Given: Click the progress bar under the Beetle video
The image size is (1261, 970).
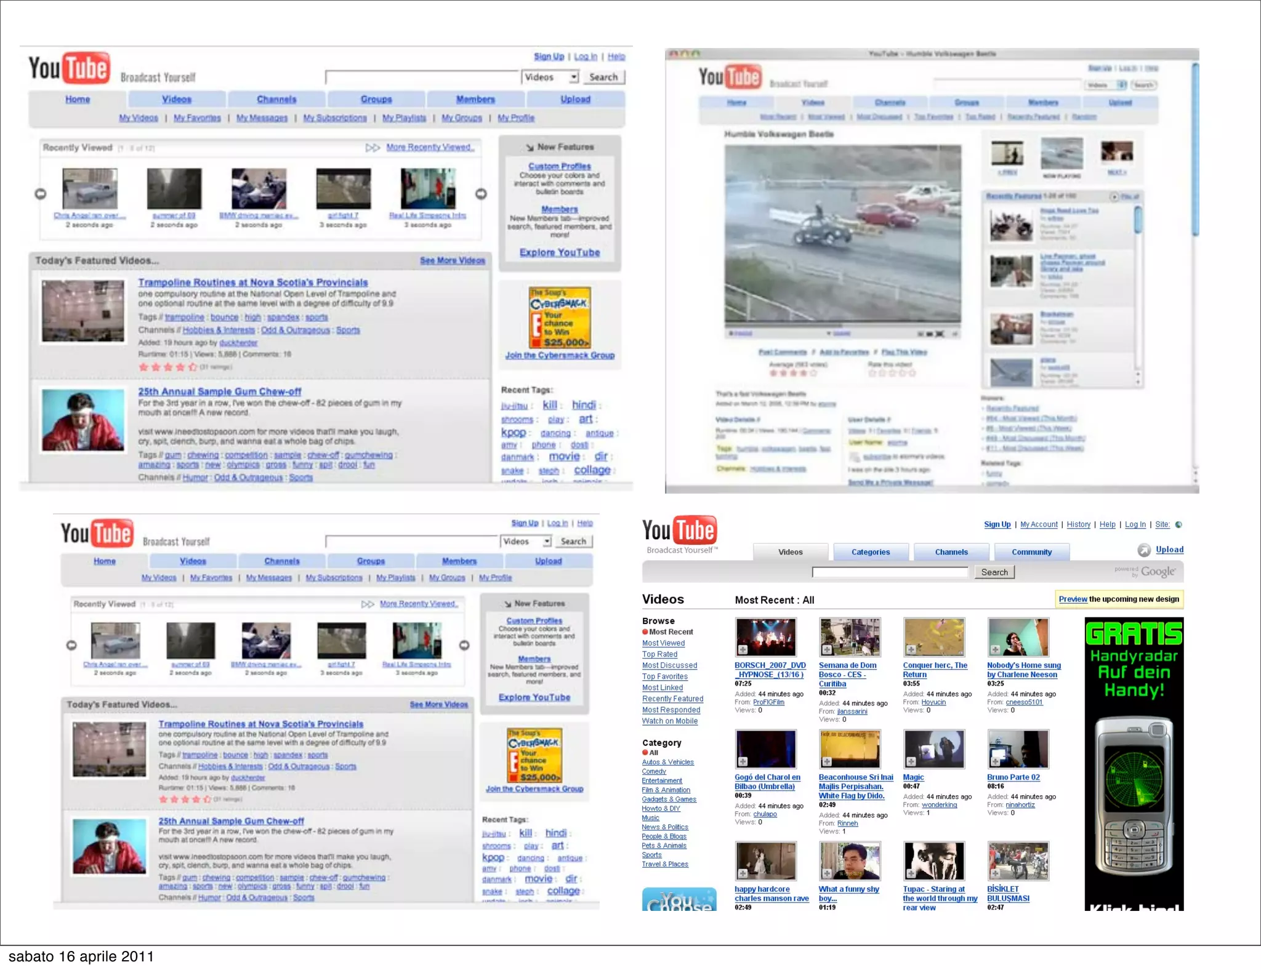Looking at the screenshot, I should coord(842,326).
